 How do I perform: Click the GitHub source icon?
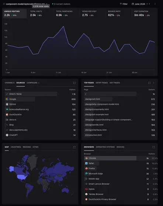point(7,104)
